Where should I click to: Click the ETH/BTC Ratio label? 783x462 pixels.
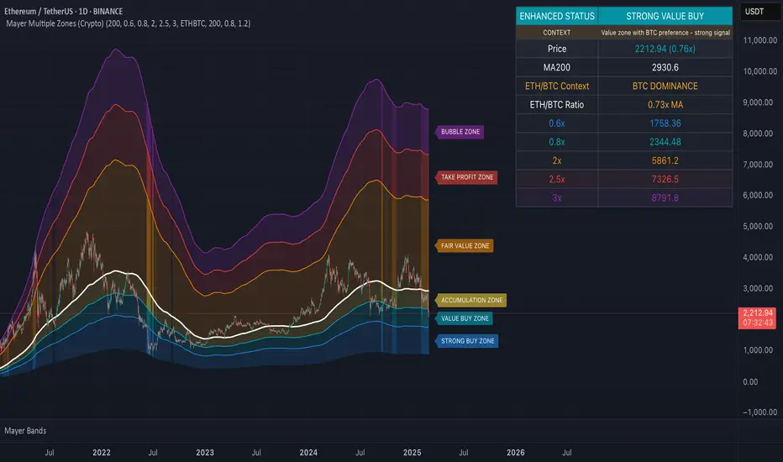[557, 105]
